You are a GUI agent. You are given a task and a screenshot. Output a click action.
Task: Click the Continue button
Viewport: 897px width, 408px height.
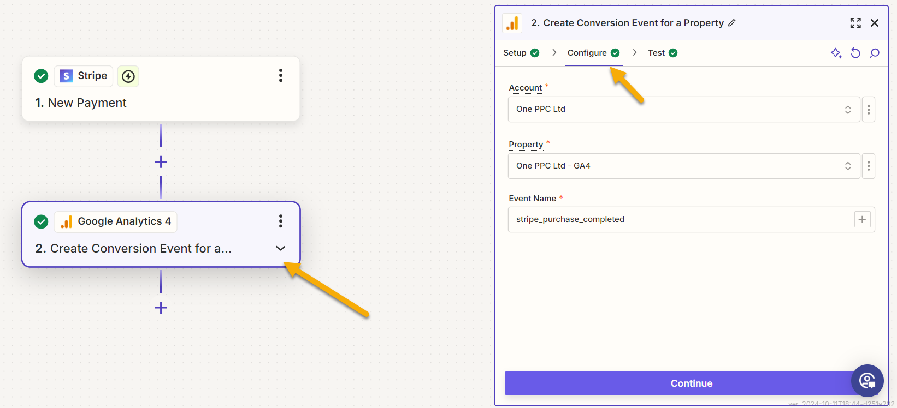tap(692, 383)
